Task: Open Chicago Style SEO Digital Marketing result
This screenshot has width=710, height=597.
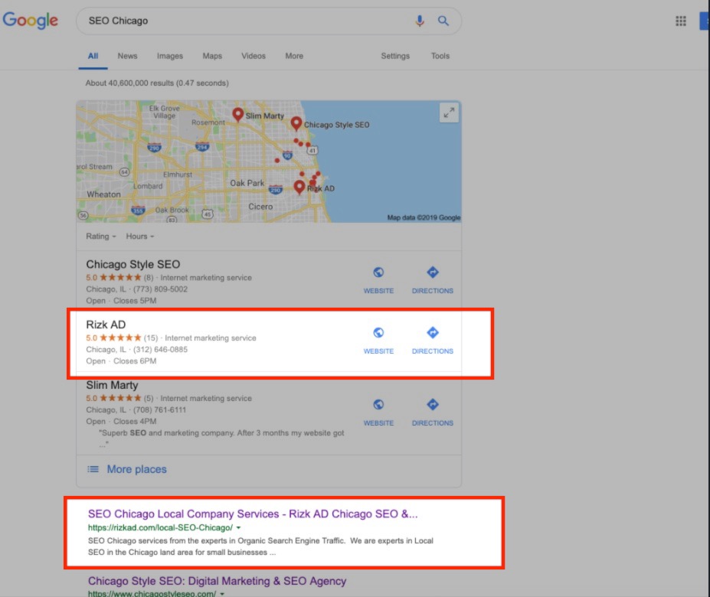Action: click(217, 581)
